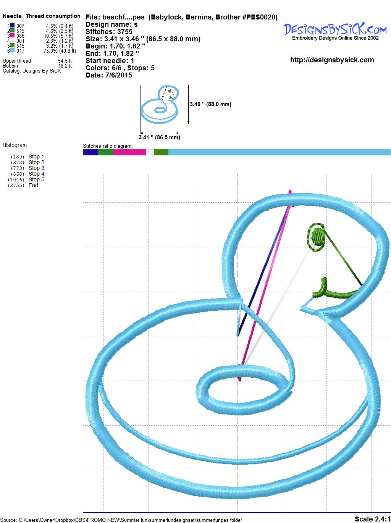Click the Source file path text
This screenshot has height=523, width=391.
pyautogui.click(x=121, y=520)
